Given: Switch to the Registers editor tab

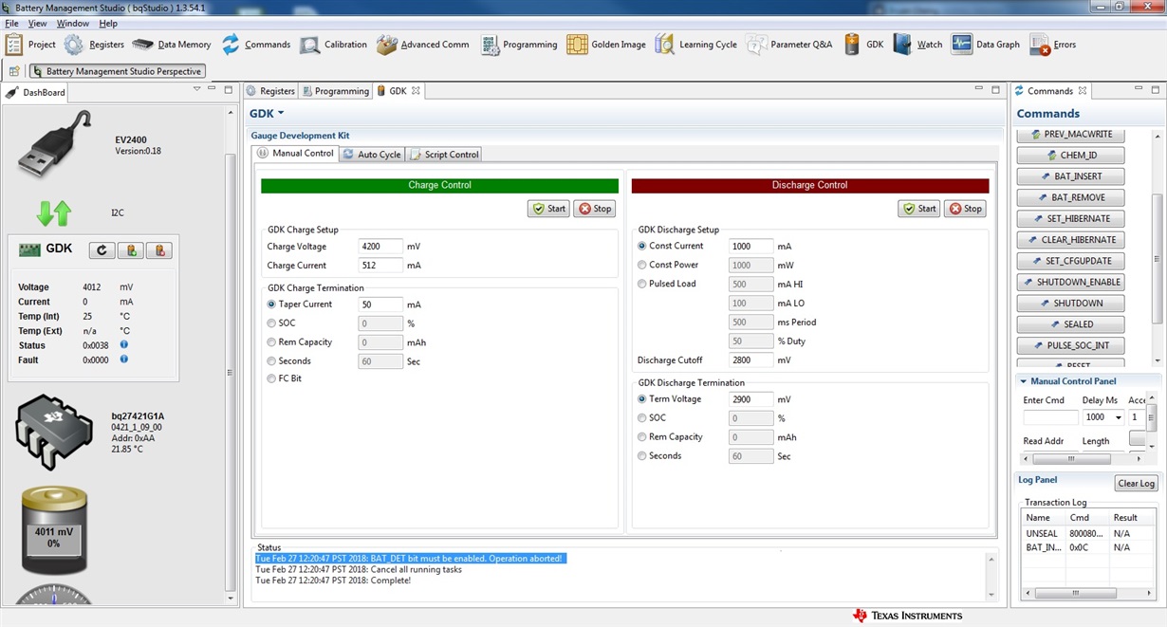Looking at the screenshot, I should (270, 91).
